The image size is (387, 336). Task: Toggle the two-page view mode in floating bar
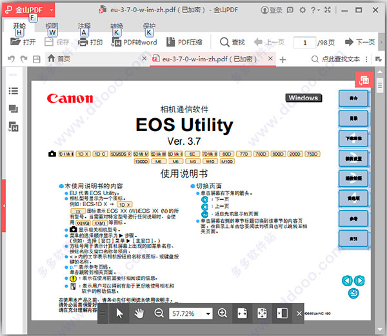(281, 313)
